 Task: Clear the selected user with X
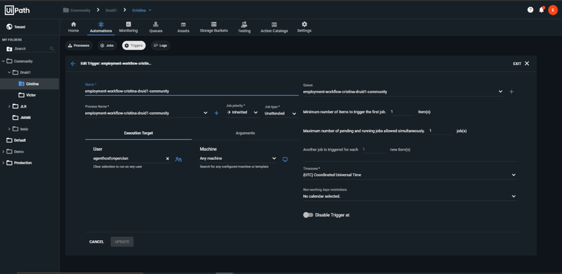click(167, 159)
